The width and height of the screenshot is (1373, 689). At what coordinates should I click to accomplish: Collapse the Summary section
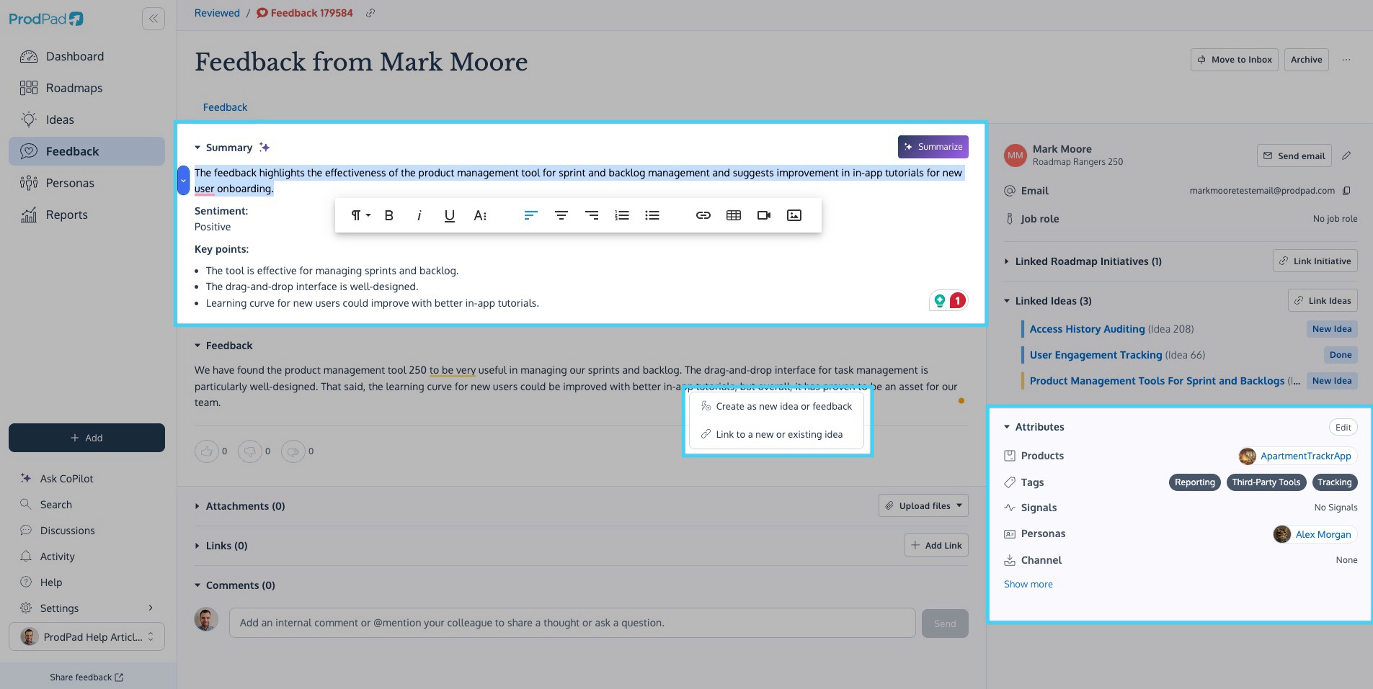pyautogui.click(x=197, y=148)
